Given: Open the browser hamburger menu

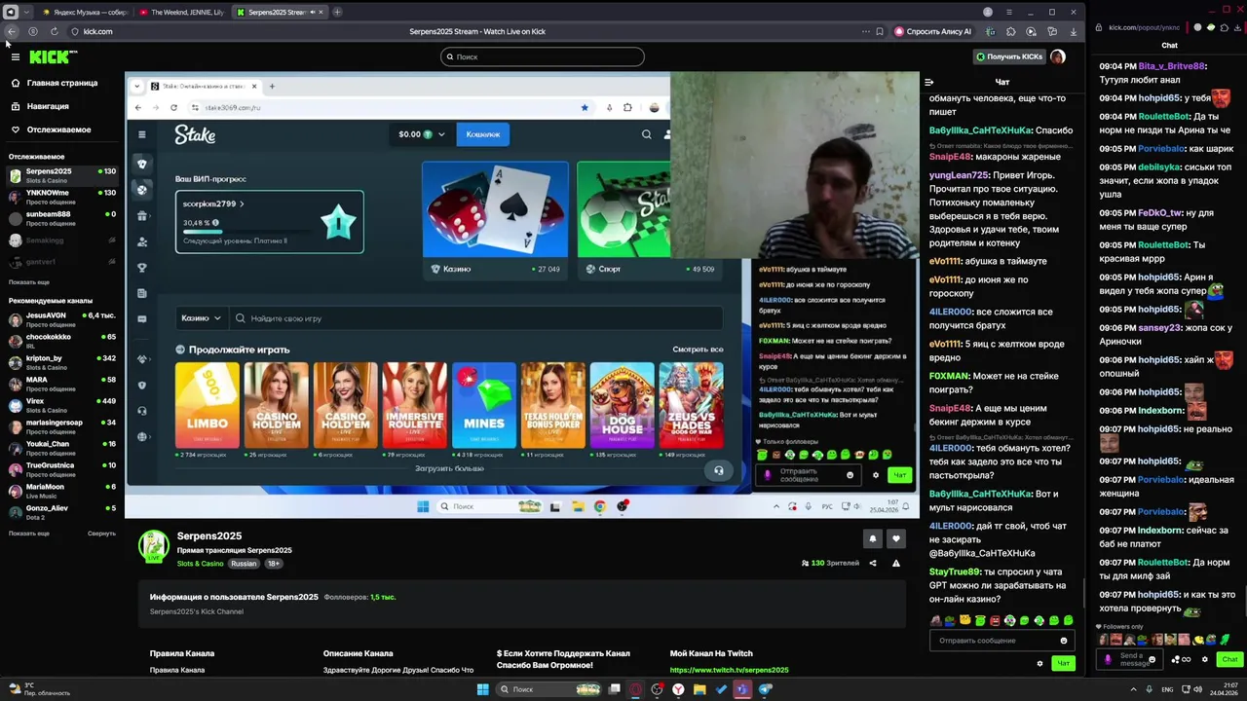Looking at the screenshot, I should point(1011,12).
